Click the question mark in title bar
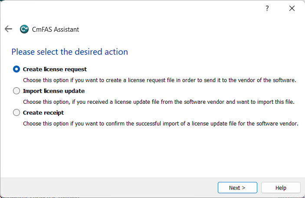The width and height of the screenshot is (305, 198). tap(267, 9)
